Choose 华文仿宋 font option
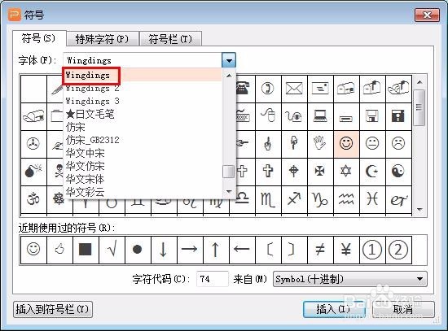Screen dimensions: 448x331 [143, 167]
